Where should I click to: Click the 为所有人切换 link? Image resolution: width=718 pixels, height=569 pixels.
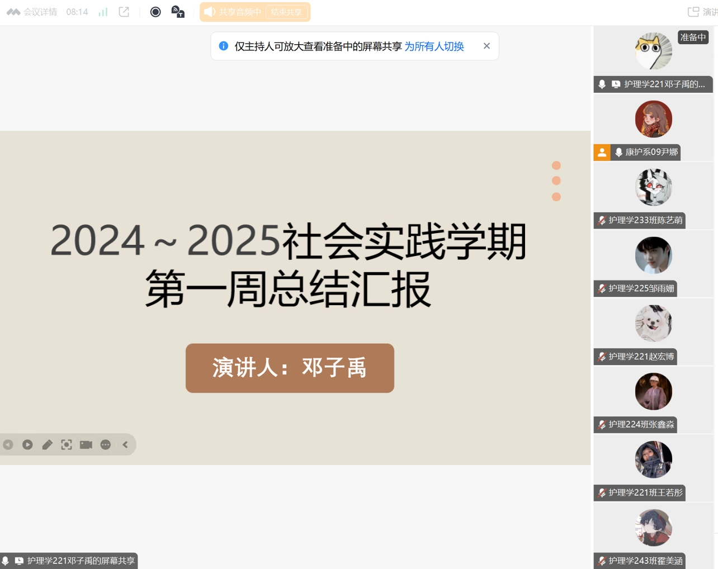point(434,46)
